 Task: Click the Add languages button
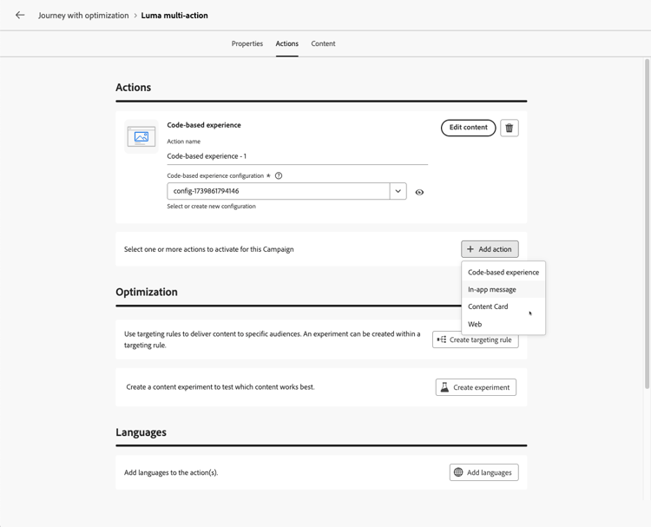tap(483, 472)
